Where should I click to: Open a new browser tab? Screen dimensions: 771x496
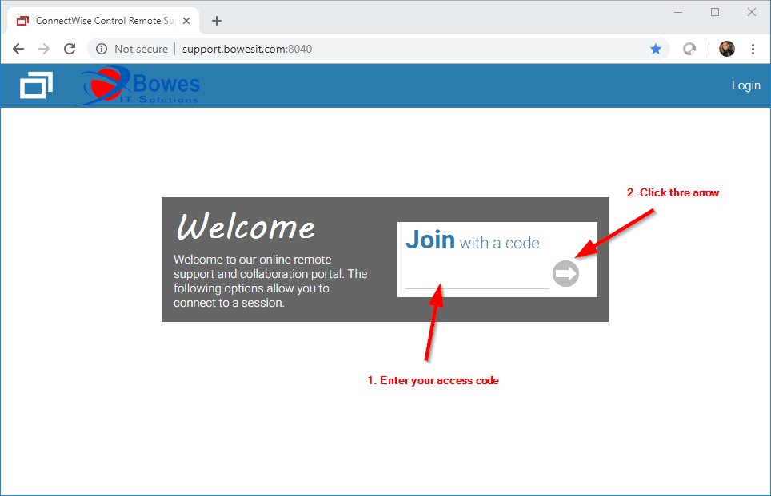[217, 21]
